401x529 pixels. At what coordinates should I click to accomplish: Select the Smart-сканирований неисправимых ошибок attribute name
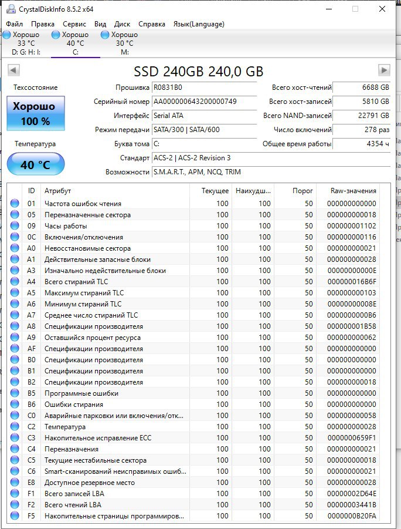[115, 471]
